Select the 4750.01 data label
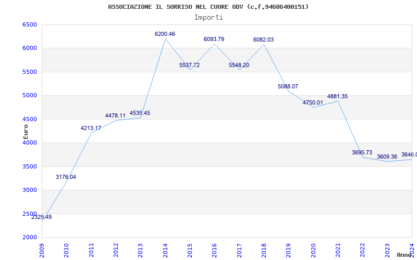417x260 pixels. 313,102
